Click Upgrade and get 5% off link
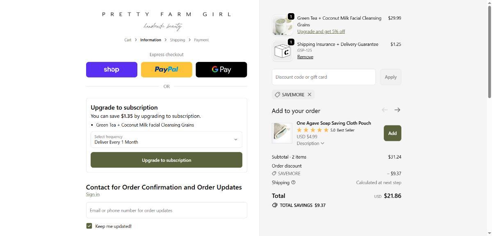The width and height of the screenshot is (492, 236). coord(321,32)
